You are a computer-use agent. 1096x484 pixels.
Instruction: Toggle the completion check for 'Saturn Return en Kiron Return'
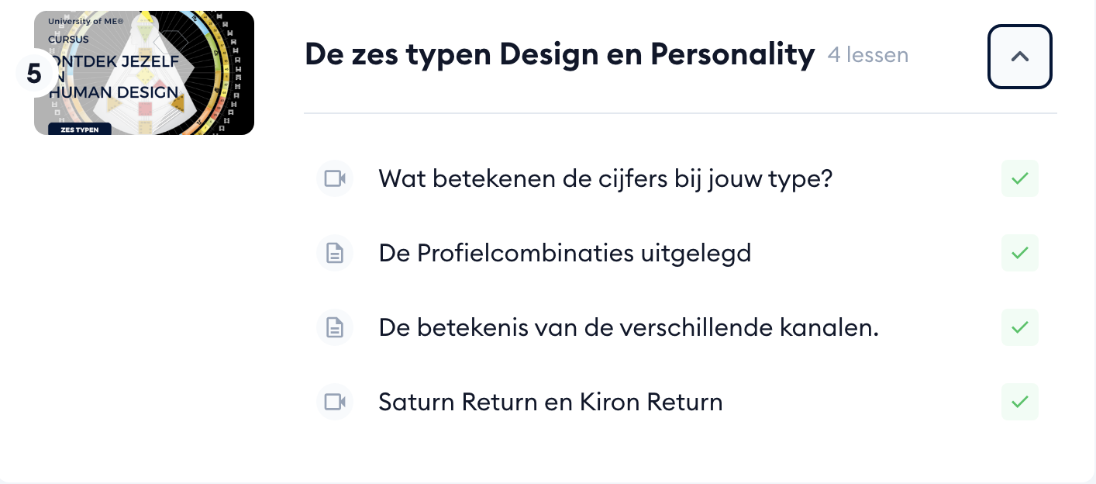[1019, 402]
